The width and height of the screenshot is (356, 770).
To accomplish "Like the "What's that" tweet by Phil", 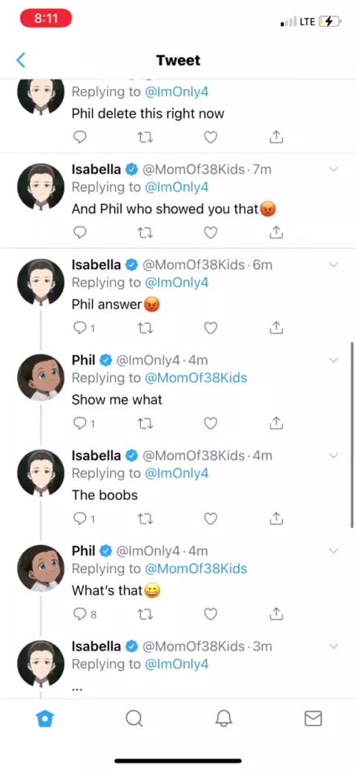I will point(211,613).
